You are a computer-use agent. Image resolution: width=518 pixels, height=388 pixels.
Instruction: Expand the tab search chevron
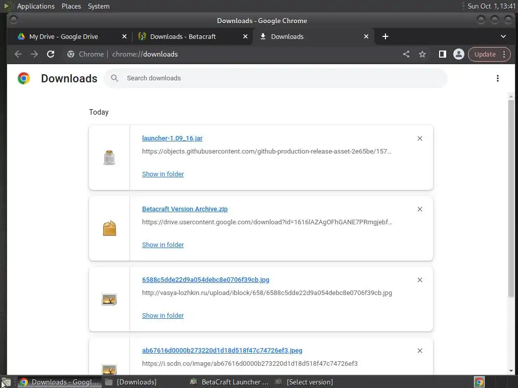point(503,36)
